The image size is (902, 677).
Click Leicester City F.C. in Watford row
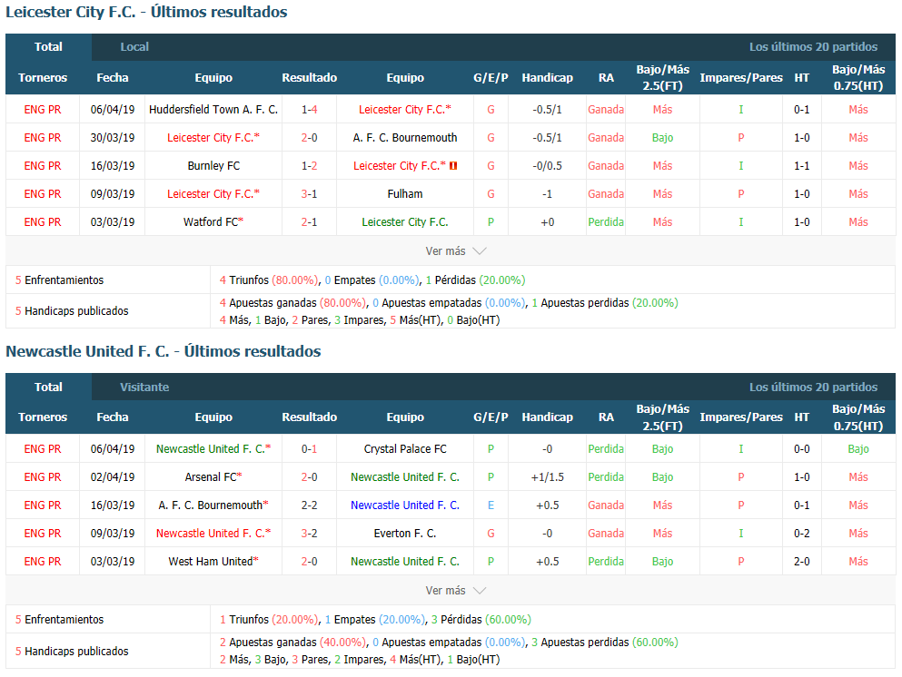pos(405,221)
